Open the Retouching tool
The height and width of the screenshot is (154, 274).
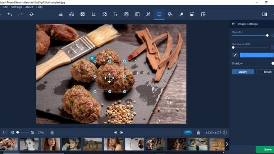pyautogui.click(x=71, y=14)
